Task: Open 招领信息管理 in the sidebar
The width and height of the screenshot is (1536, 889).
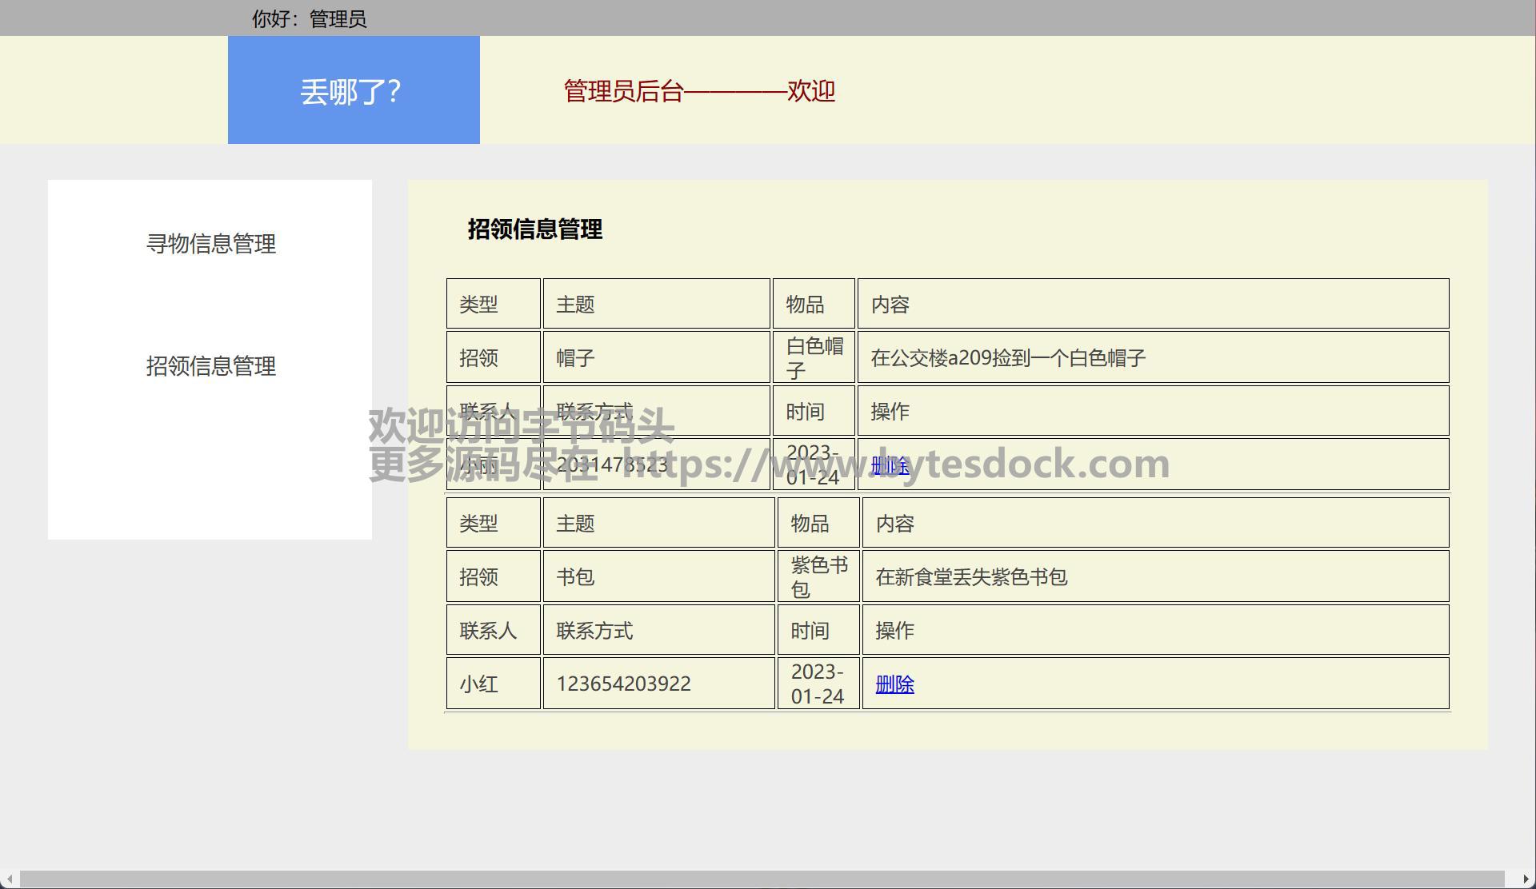Action: [210, 366]
